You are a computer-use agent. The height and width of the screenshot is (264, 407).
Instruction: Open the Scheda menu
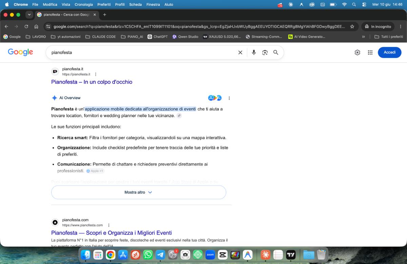pyautogui.click(x=136, y=4)
